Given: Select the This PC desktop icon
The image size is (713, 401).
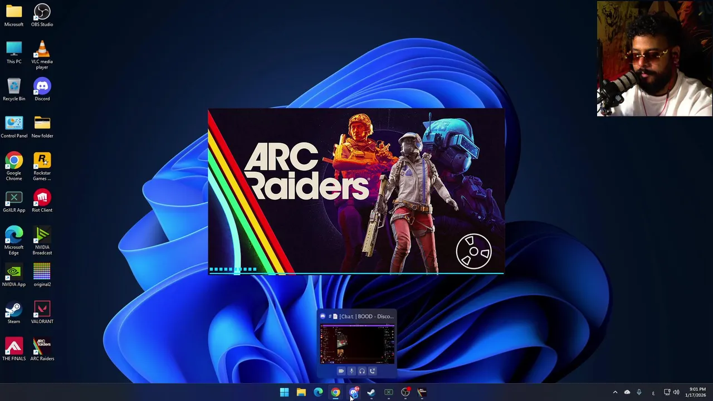Looking at the screenshot, I should (14, 52).
